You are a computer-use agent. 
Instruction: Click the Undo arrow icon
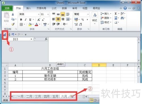[13, 34]
